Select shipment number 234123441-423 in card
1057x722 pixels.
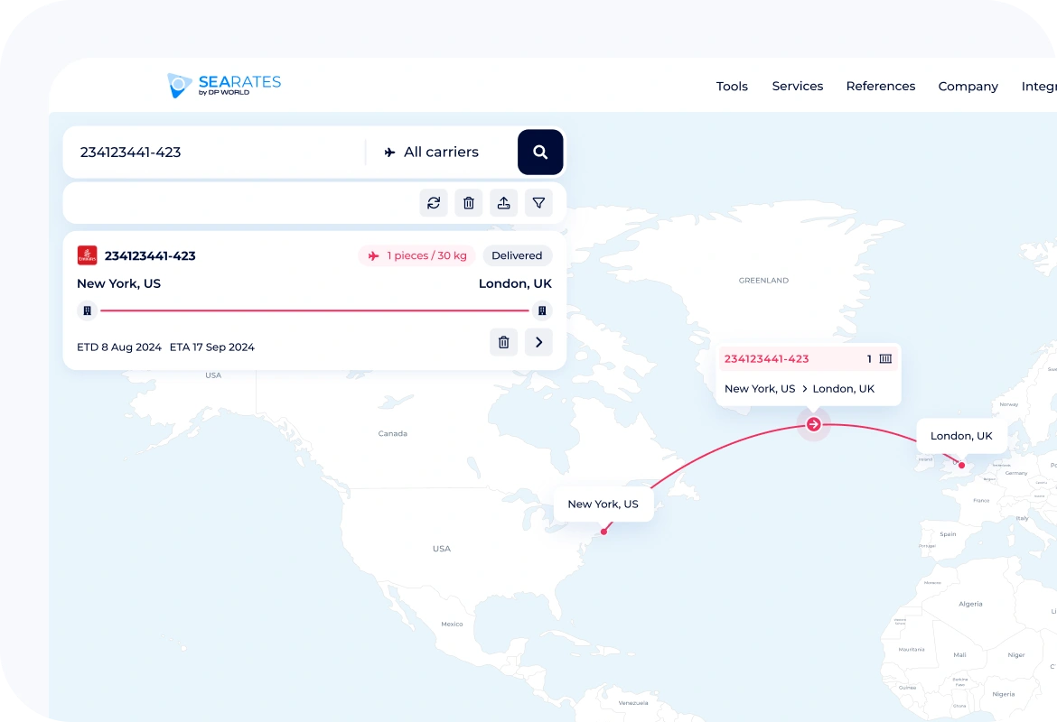click(x=150, y=256)
